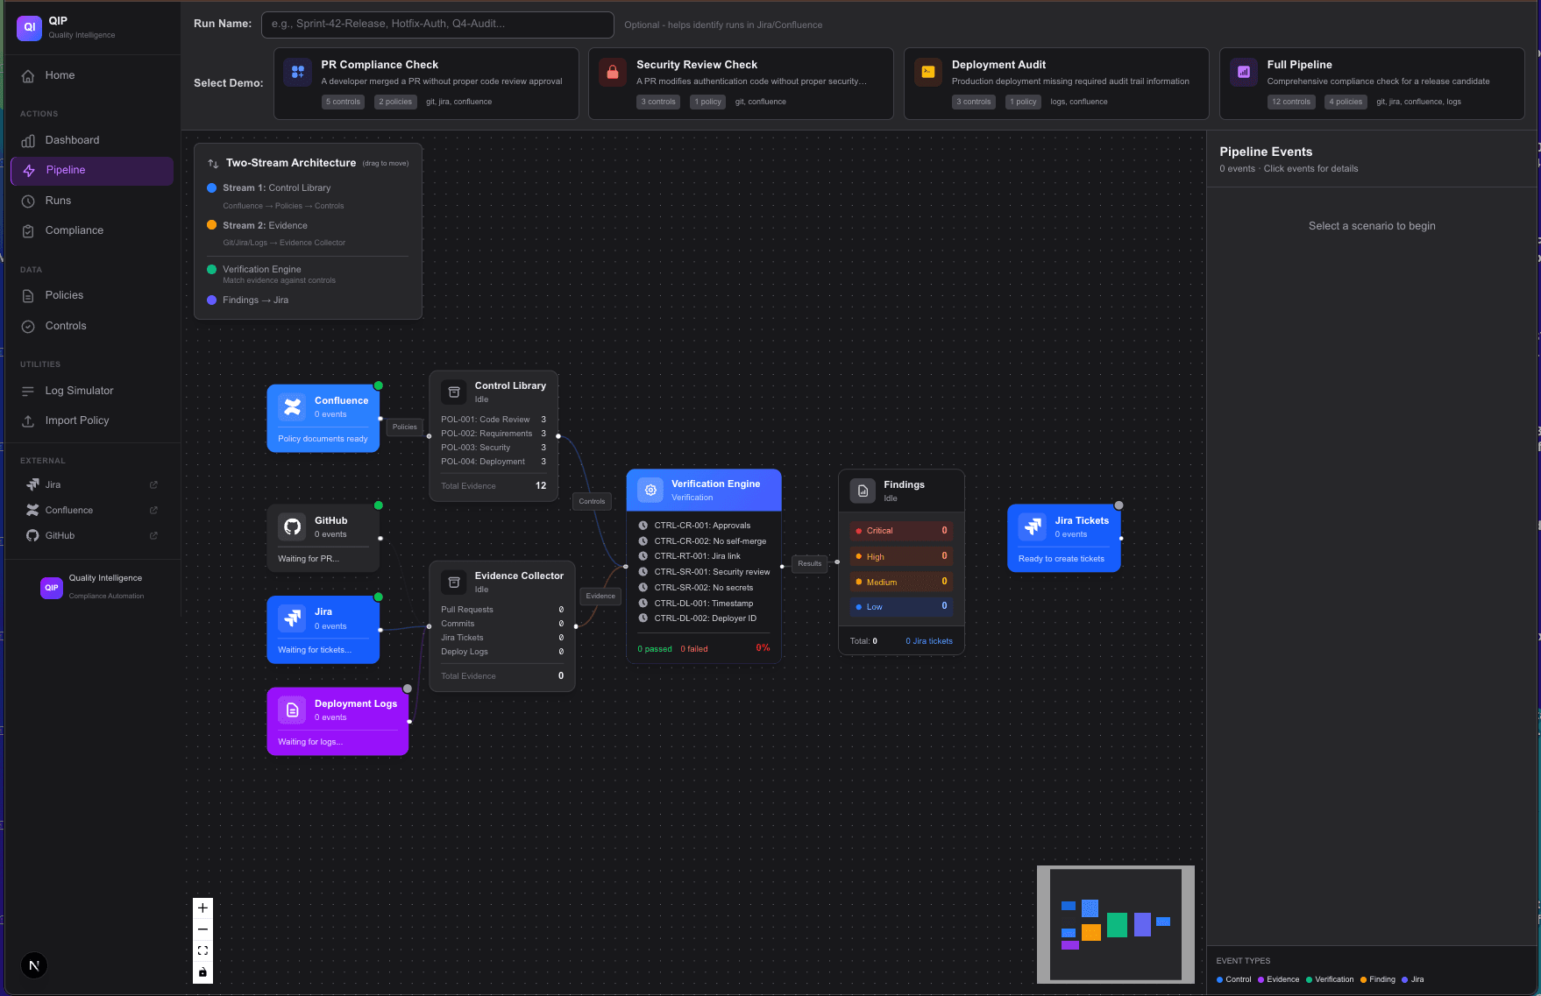Toggle the interactivity lock on canvas controls

(202, 971)
